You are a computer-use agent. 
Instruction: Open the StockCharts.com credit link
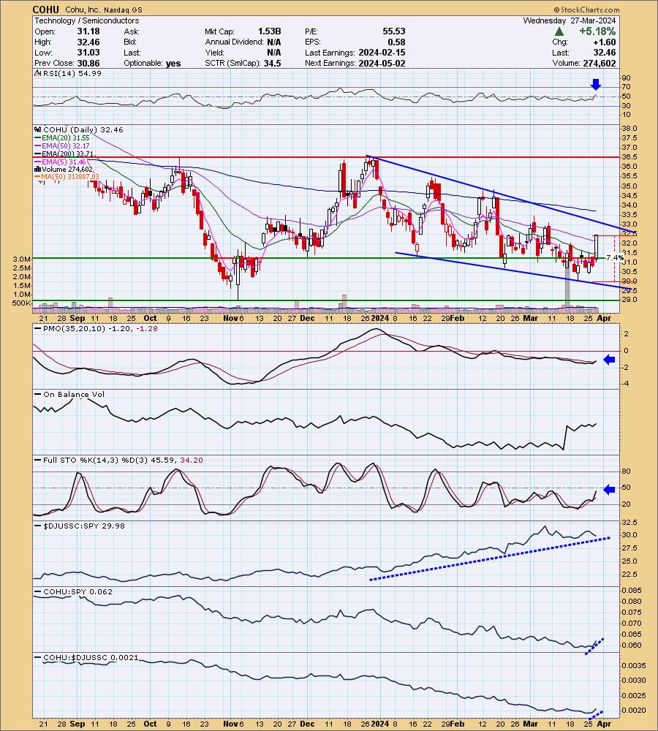586,10
